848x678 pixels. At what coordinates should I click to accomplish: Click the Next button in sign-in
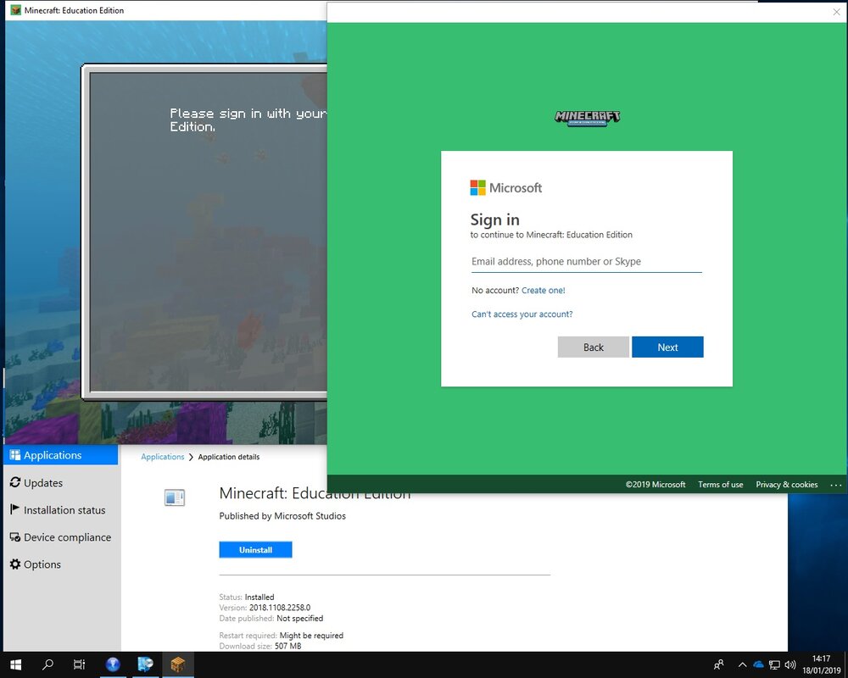667,347
